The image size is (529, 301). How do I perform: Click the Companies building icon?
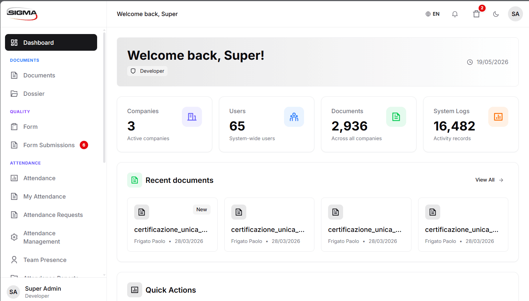pos(192,117)
